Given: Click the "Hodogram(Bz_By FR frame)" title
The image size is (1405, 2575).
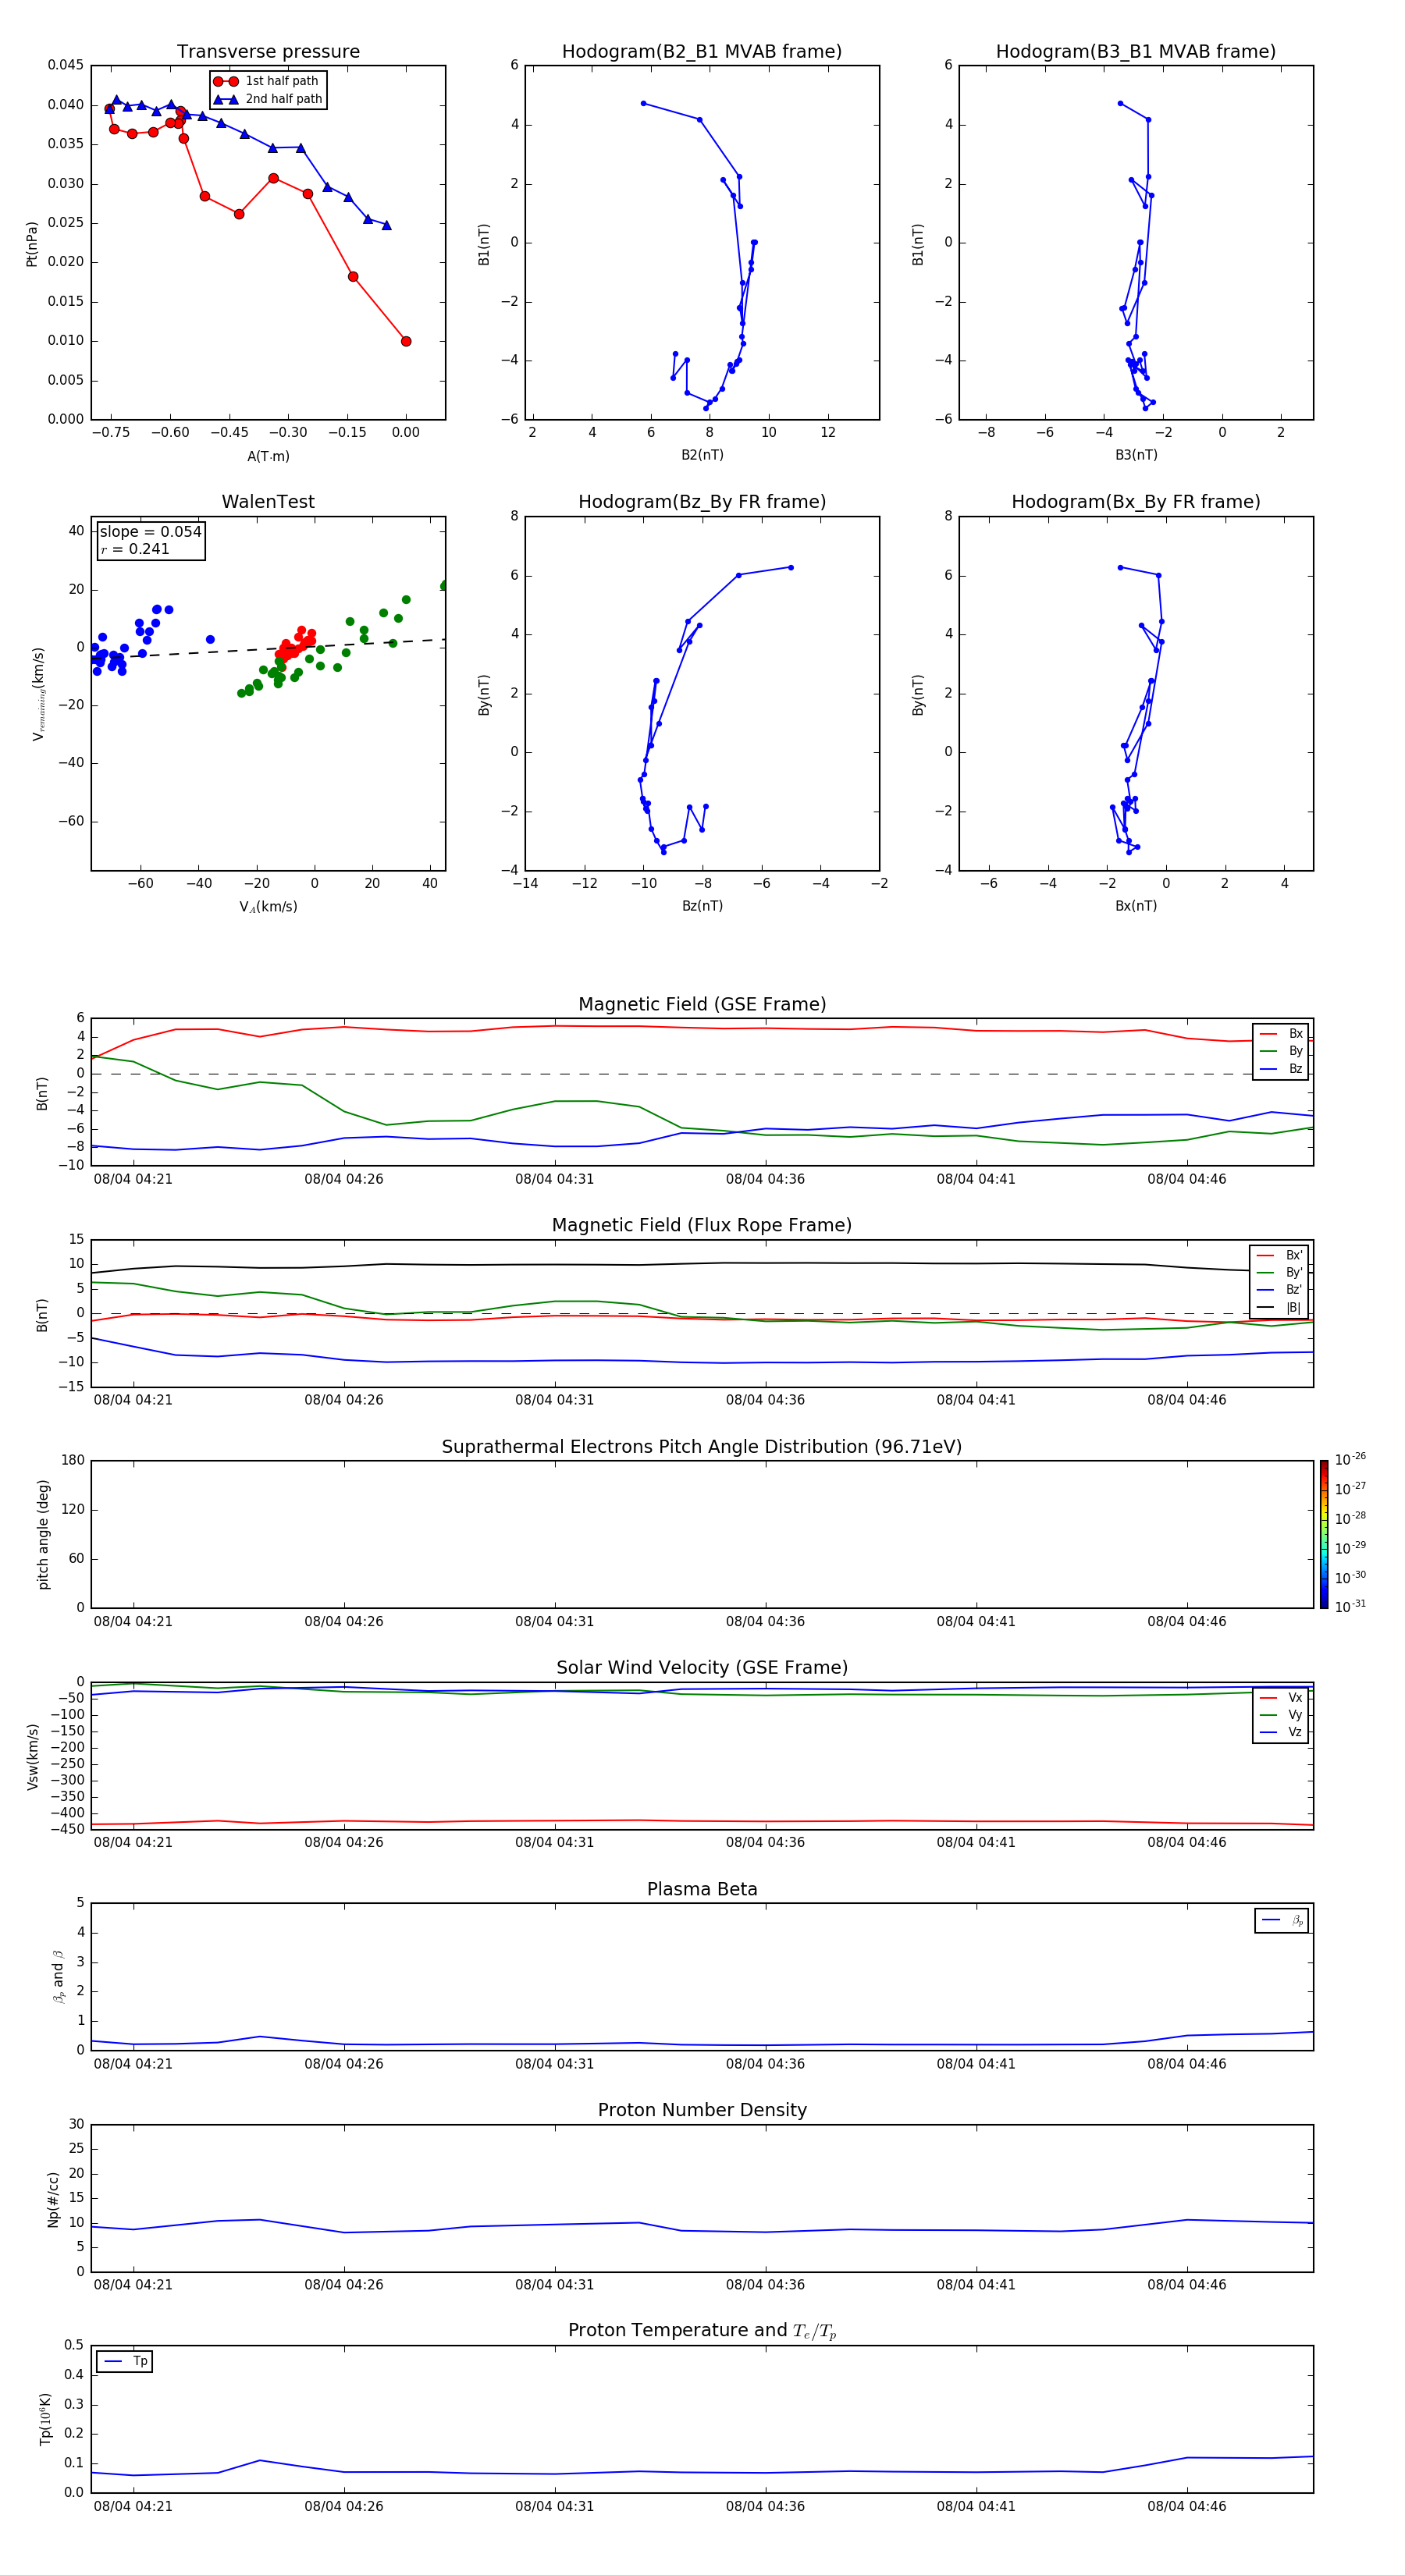Looking at the screenshot, I should (702, 502).
